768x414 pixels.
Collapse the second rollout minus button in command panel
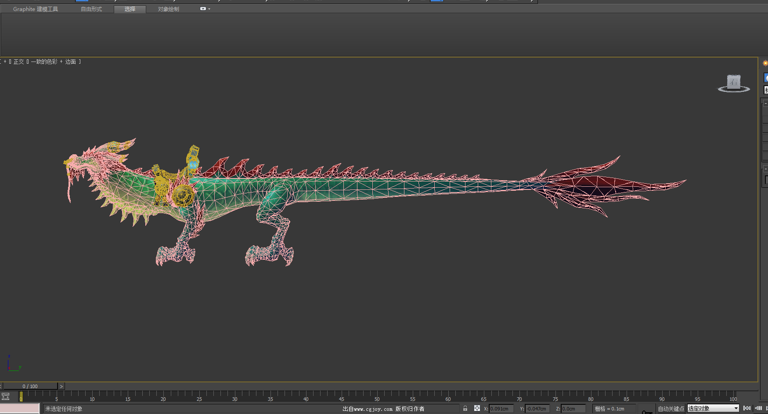point(765,169)
